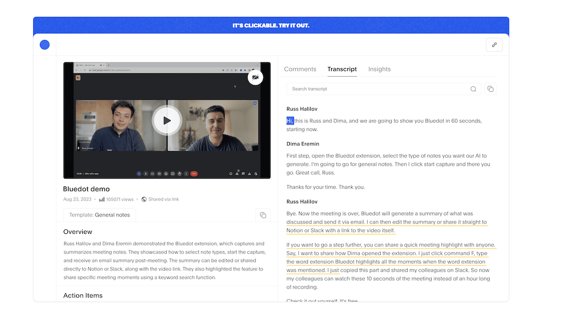Click the 'It's clickable. Try it out.' banner
The image size is (563, 324).
[x=271, y=25]
